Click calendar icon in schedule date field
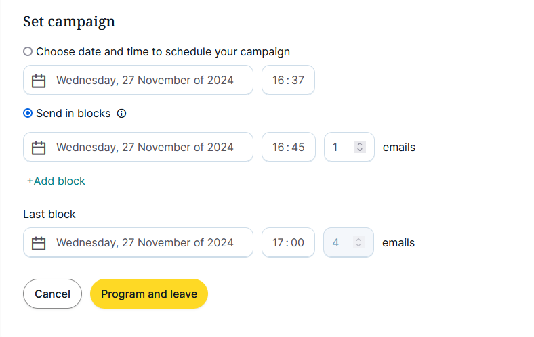 tap(39, 81)
